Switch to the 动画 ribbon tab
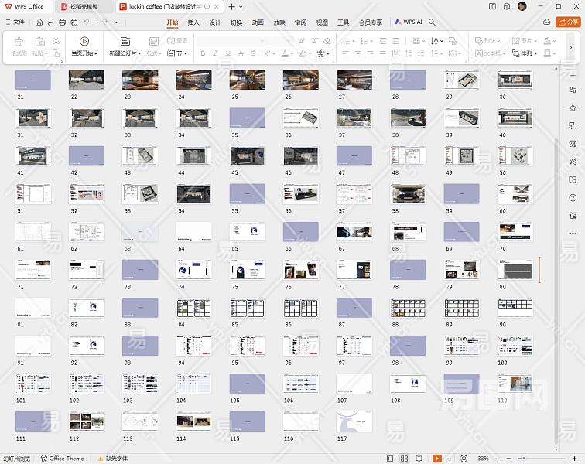This screenshot has width=585, height=464. coord(258,22)
